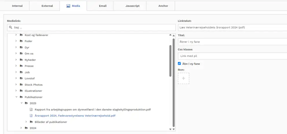Click the plus icon under Ikon

(x=183, y=78)
